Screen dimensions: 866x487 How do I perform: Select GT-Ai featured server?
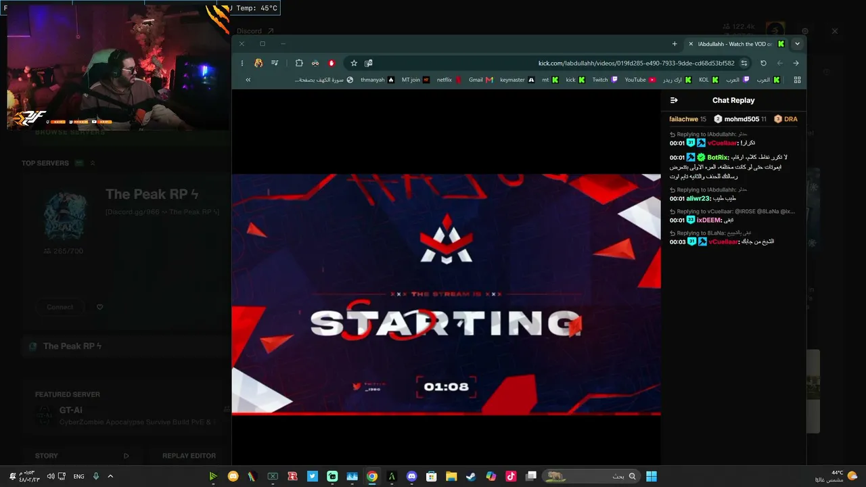129,415
